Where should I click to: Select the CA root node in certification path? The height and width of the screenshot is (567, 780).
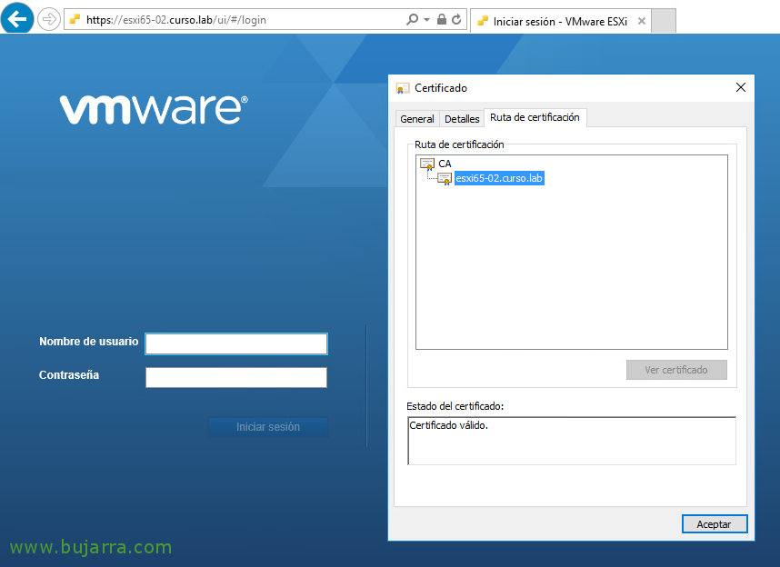(445, 164)
